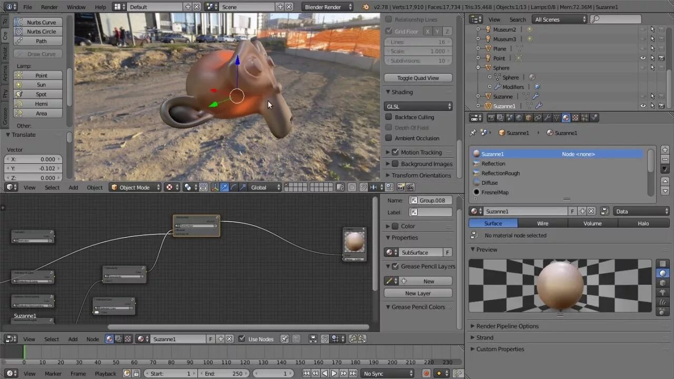The image size is (674, 379).
Task: Open the Render properties tab icon
Action: pyautogui.click(x=491, y=118)
